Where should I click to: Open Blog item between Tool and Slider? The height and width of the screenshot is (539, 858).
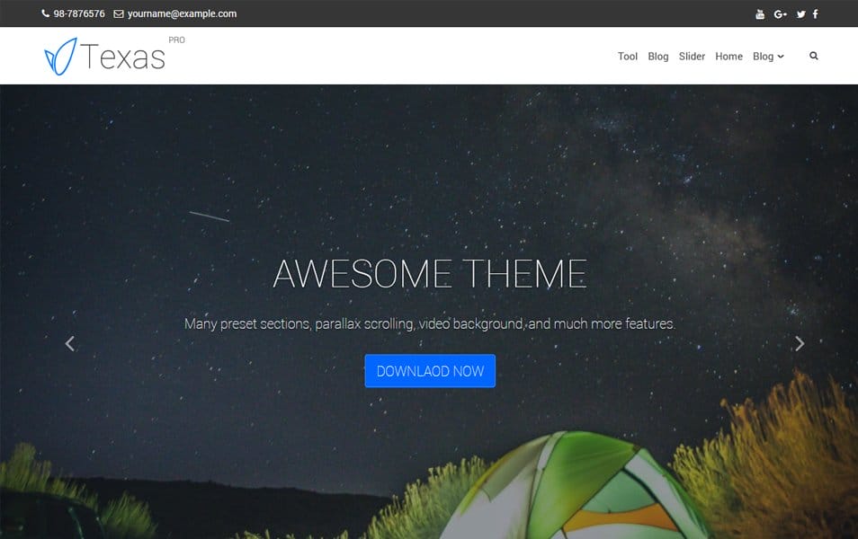[658, 57]
